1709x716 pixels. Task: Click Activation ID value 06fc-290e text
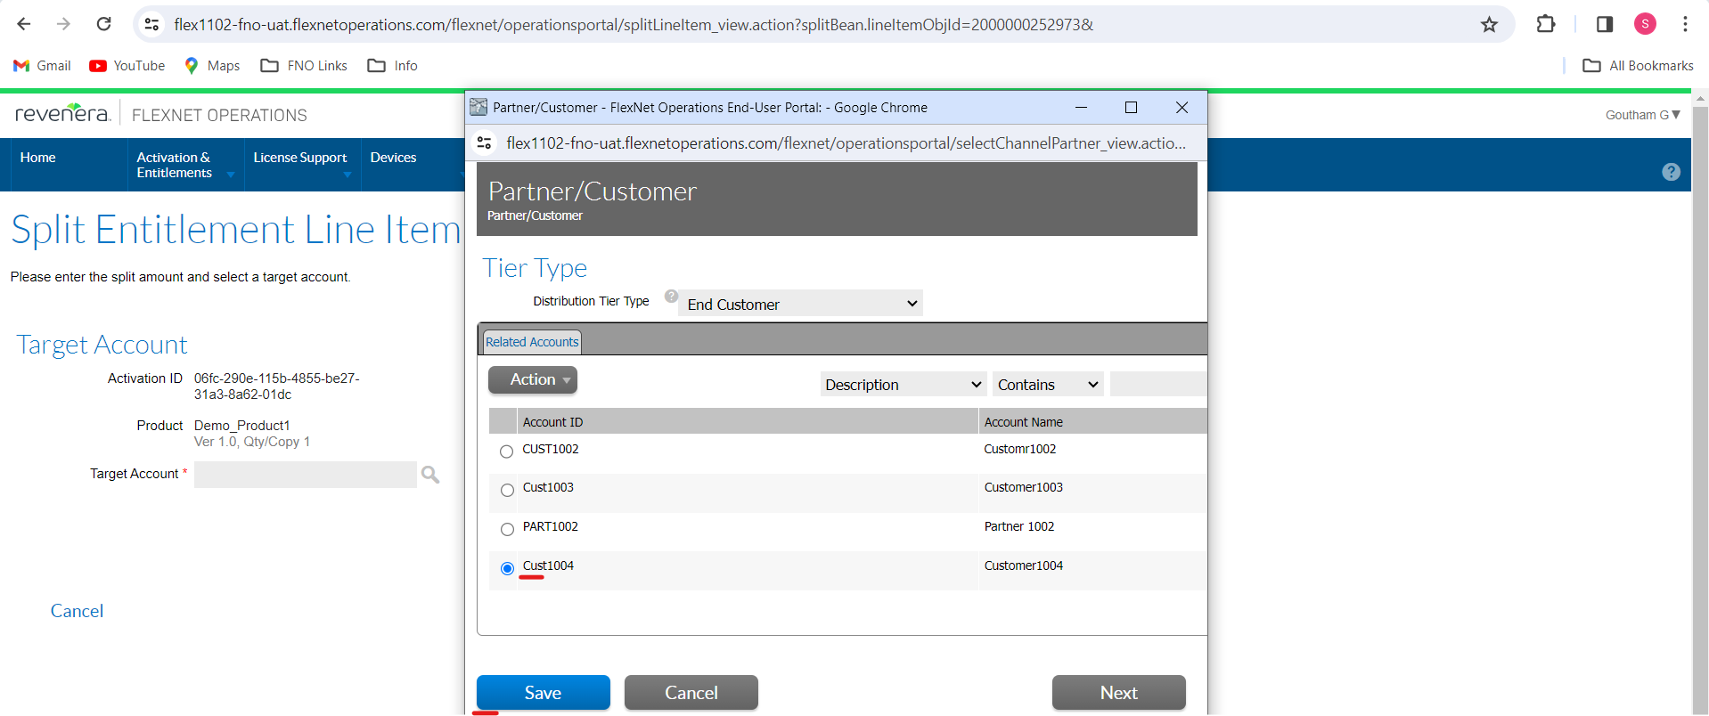coord(277,386)
